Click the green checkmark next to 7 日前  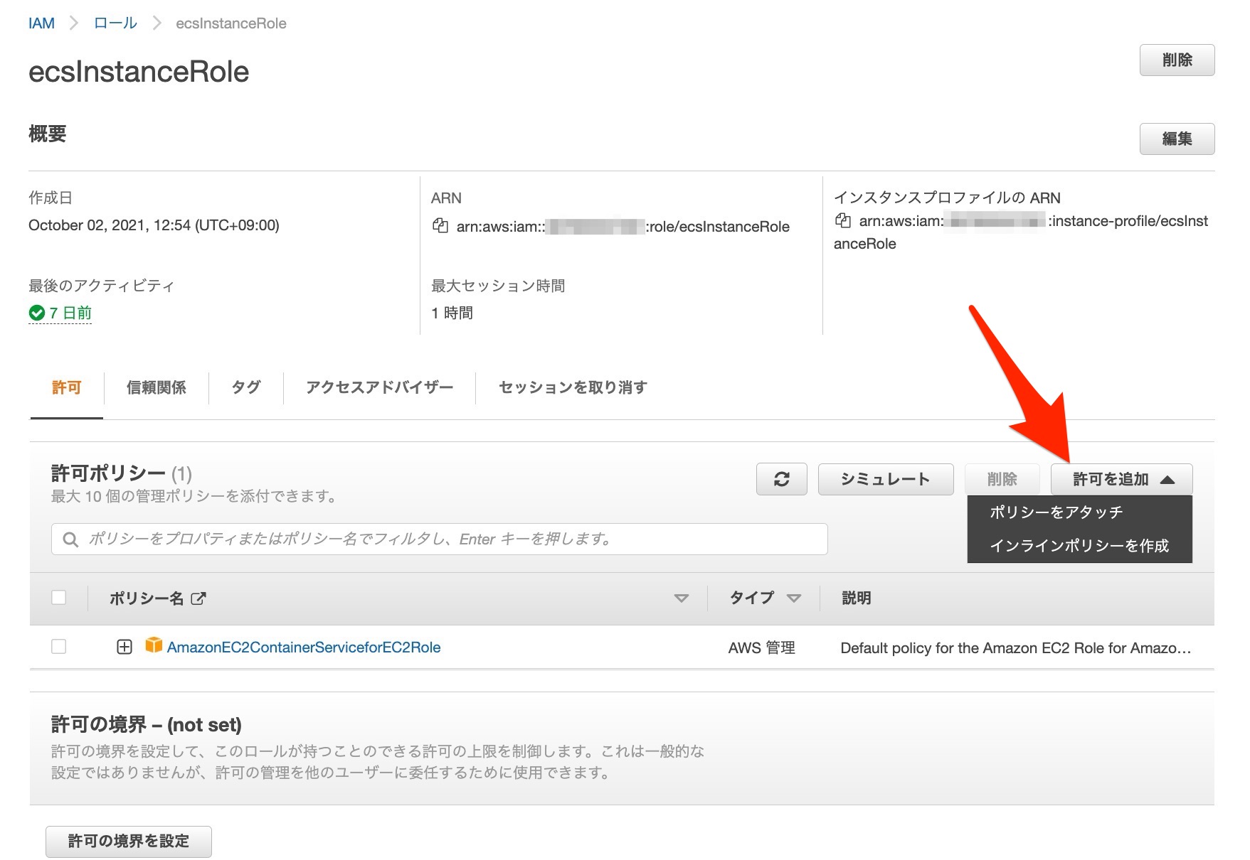(36, 312)
